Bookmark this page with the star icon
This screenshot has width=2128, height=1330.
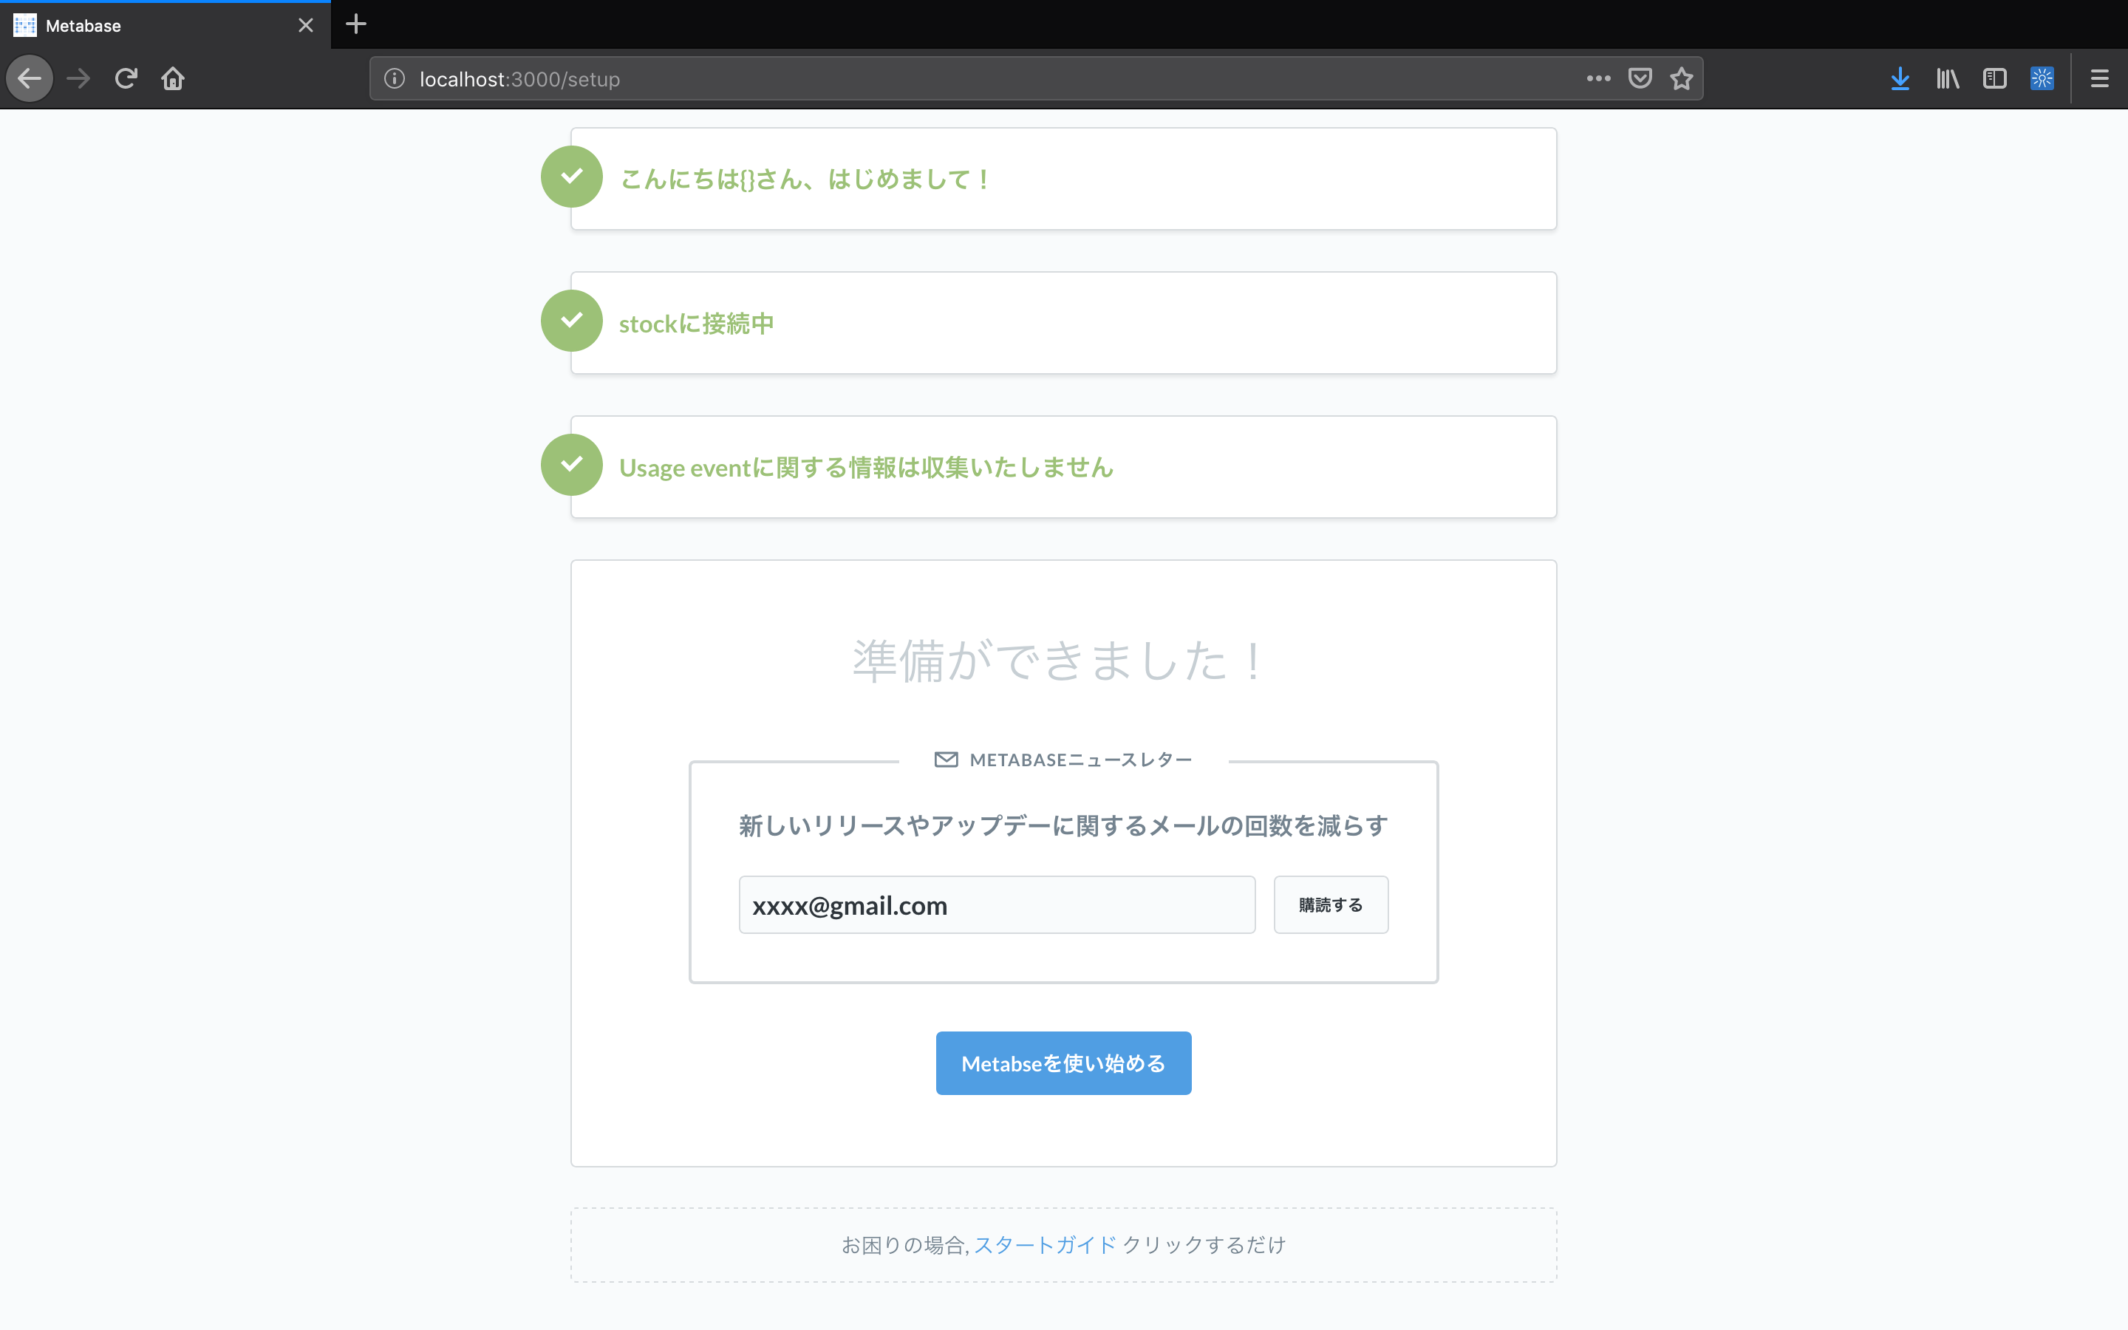coord(1681,79)
